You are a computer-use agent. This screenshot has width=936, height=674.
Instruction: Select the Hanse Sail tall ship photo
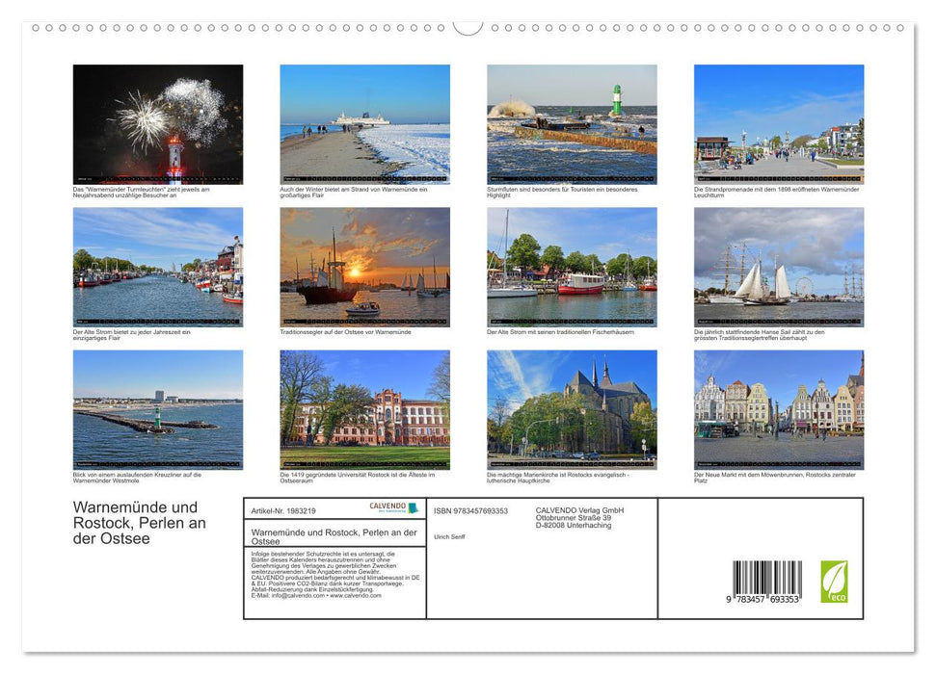(780, 267)
